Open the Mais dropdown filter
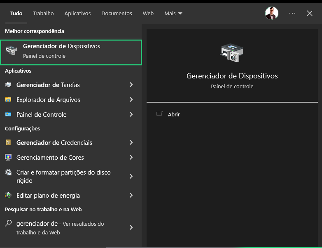 click(173, 13)
